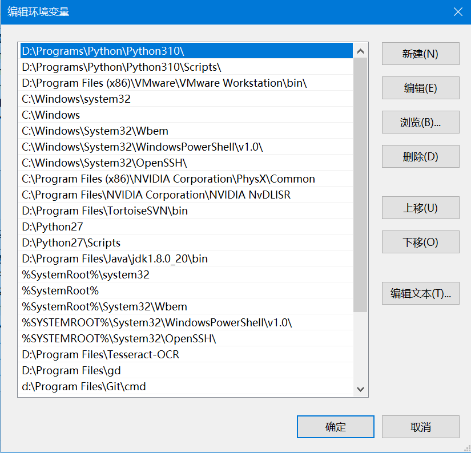Click the list scrollbar down arrow
This screenshot has width=471, height=453.
360,389
